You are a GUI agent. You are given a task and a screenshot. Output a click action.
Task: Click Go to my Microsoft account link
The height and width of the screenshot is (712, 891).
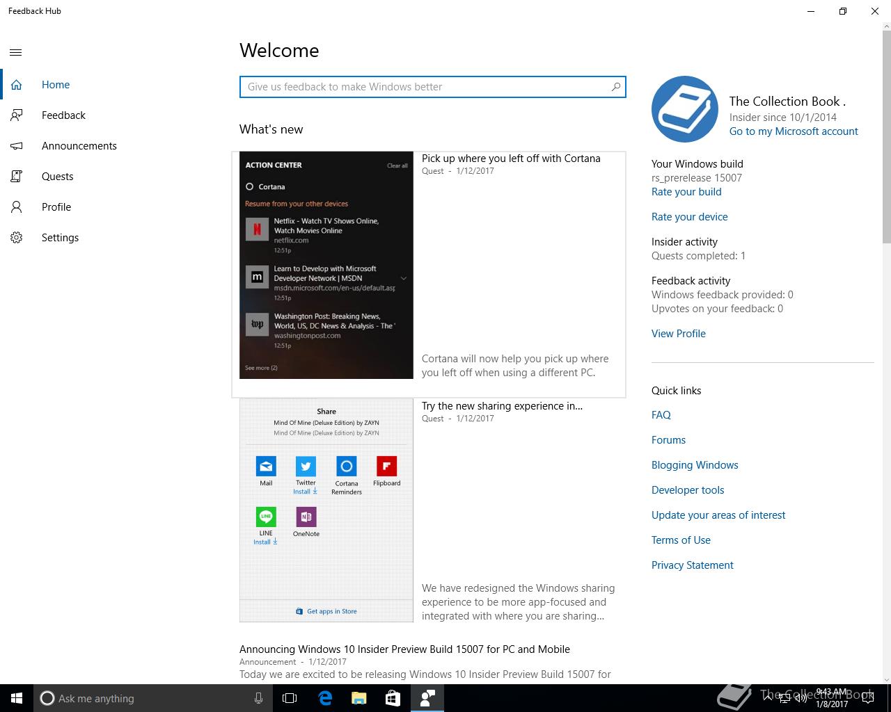click(x=794, y=131)
